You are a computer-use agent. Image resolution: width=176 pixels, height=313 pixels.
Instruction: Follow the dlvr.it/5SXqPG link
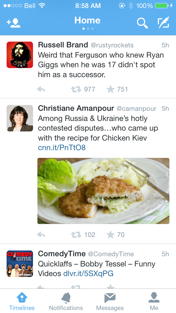[x=88, y=273]
